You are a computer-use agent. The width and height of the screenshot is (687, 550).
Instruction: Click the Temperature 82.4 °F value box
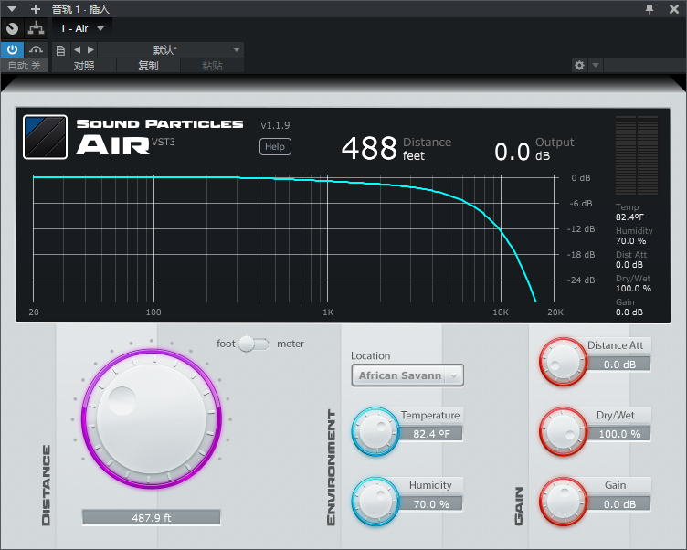pos(431,433)
